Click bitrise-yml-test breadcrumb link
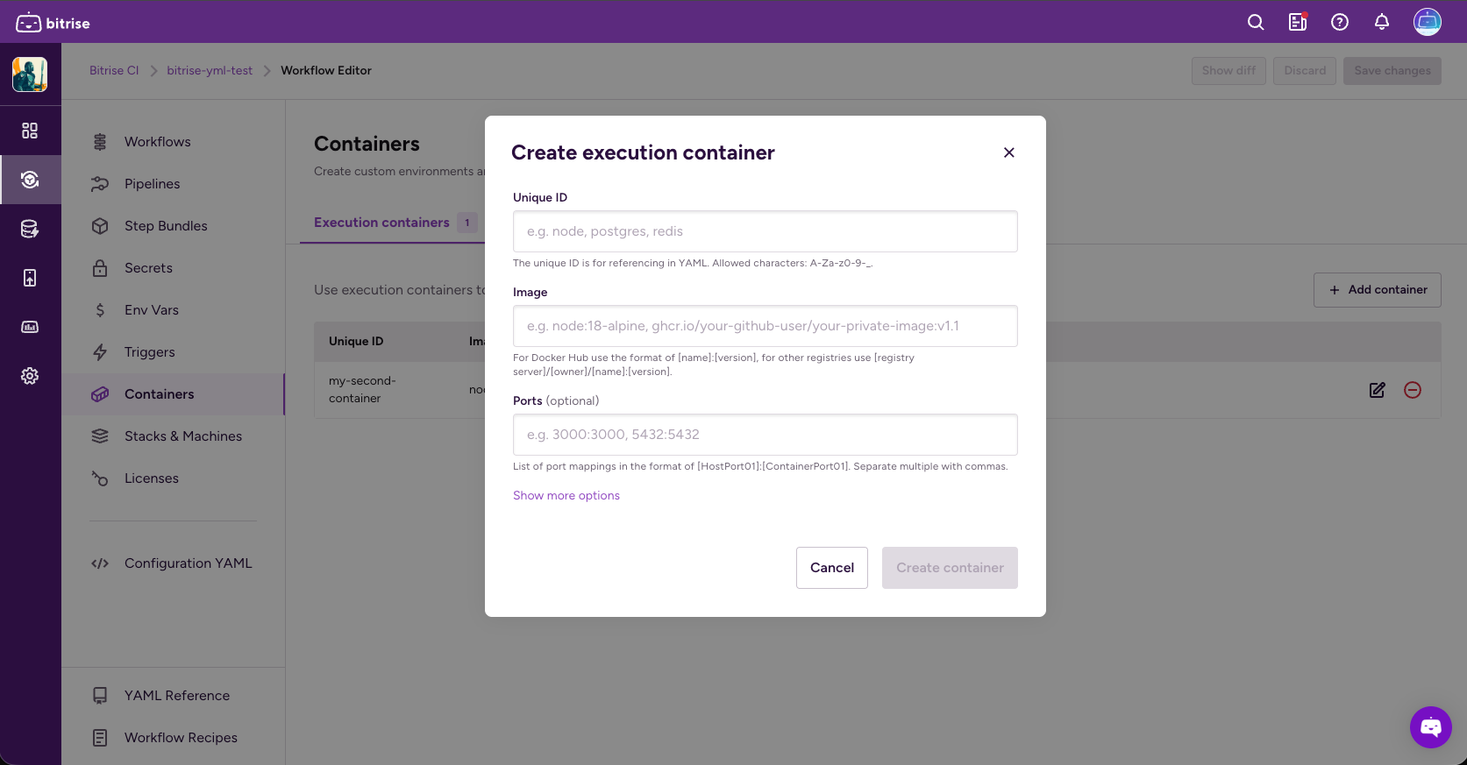Screen dimensions: 1467x765 210,71
